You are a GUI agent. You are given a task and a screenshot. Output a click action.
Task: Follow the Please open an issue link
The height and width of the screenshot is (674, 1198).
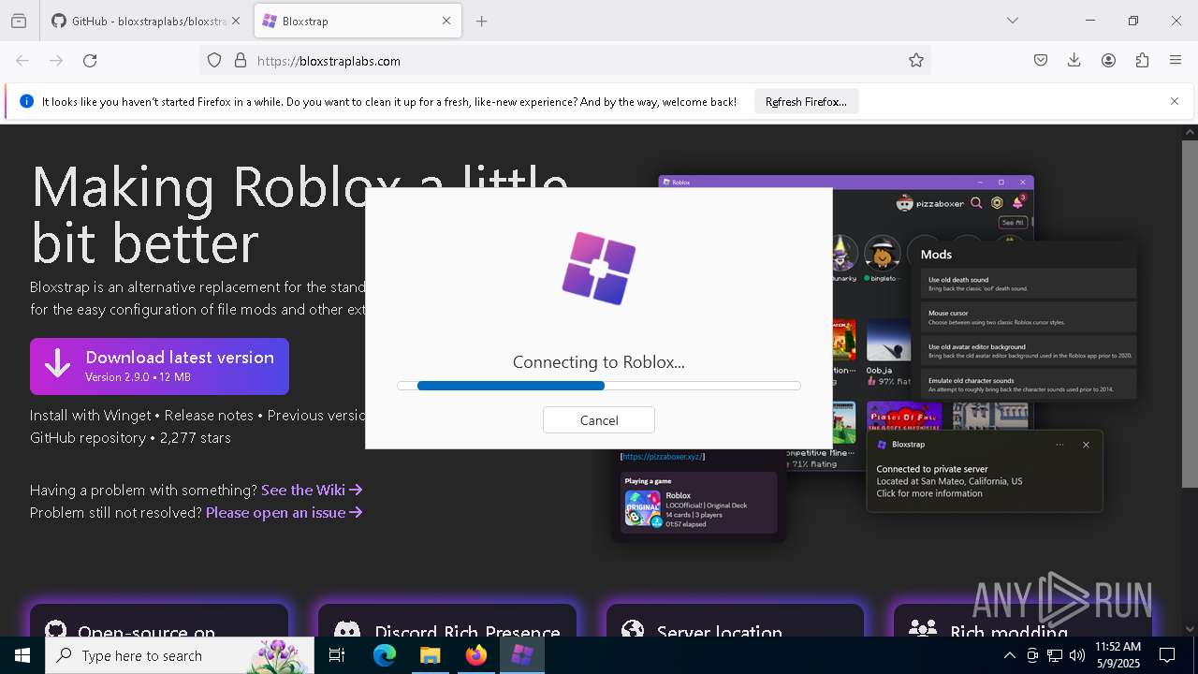pos(284,512)
